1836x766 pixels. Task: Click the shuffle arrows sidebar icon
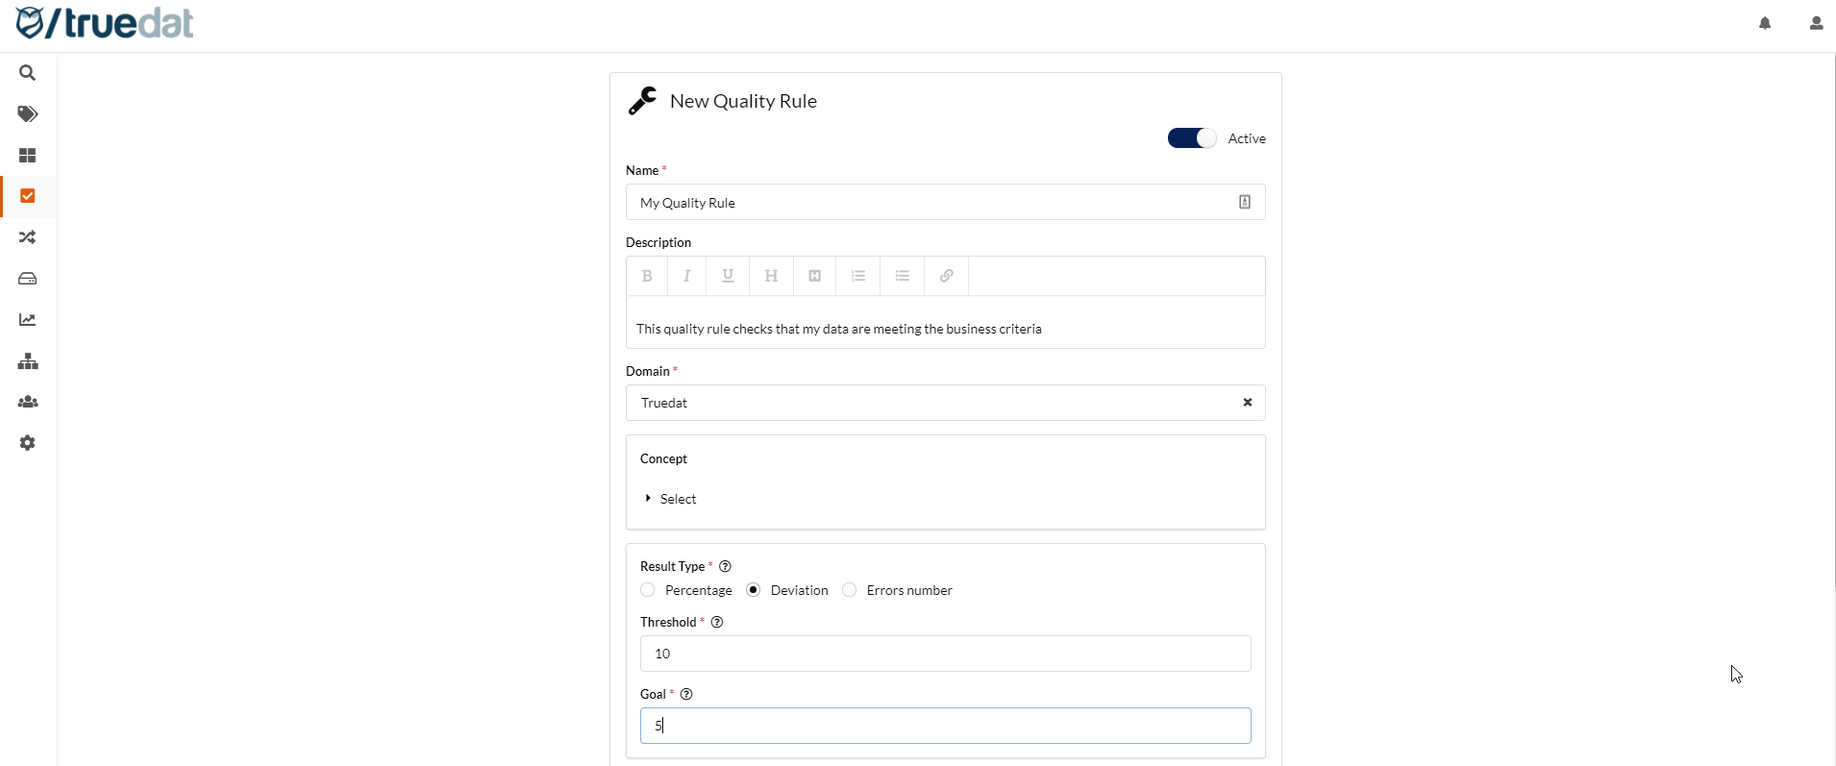pos(28,237)
